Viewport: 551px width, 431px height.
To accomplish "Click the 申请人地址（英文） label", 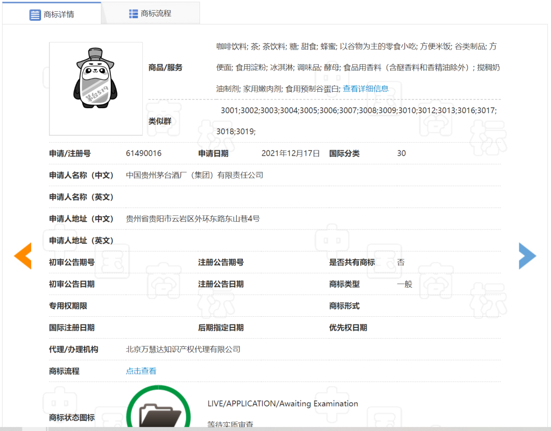I will 81,241.
